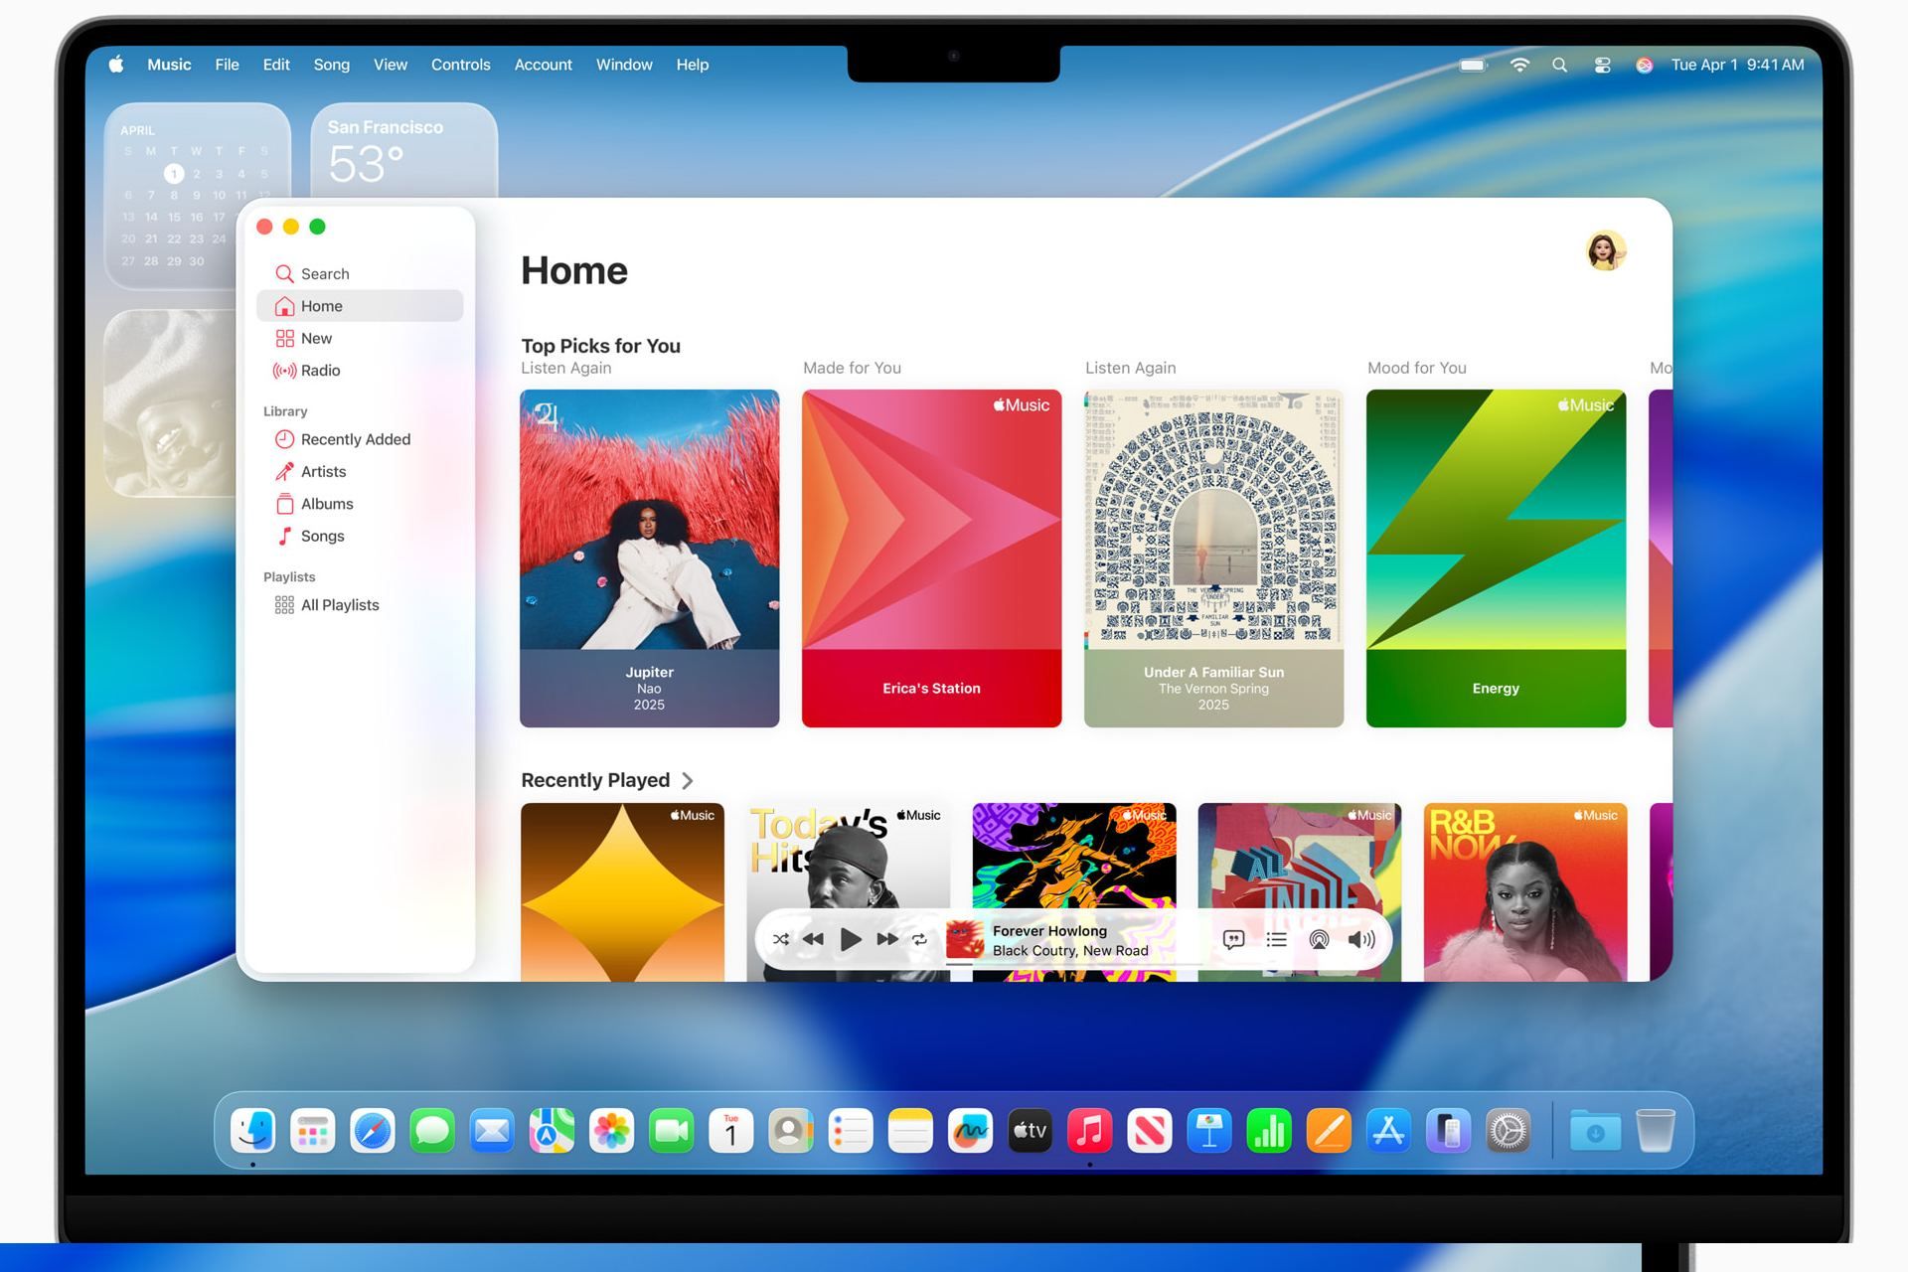This screenshot has width=1908, height=1272.
Task: Open Radio in the sidebar
Action: (360, 371)
